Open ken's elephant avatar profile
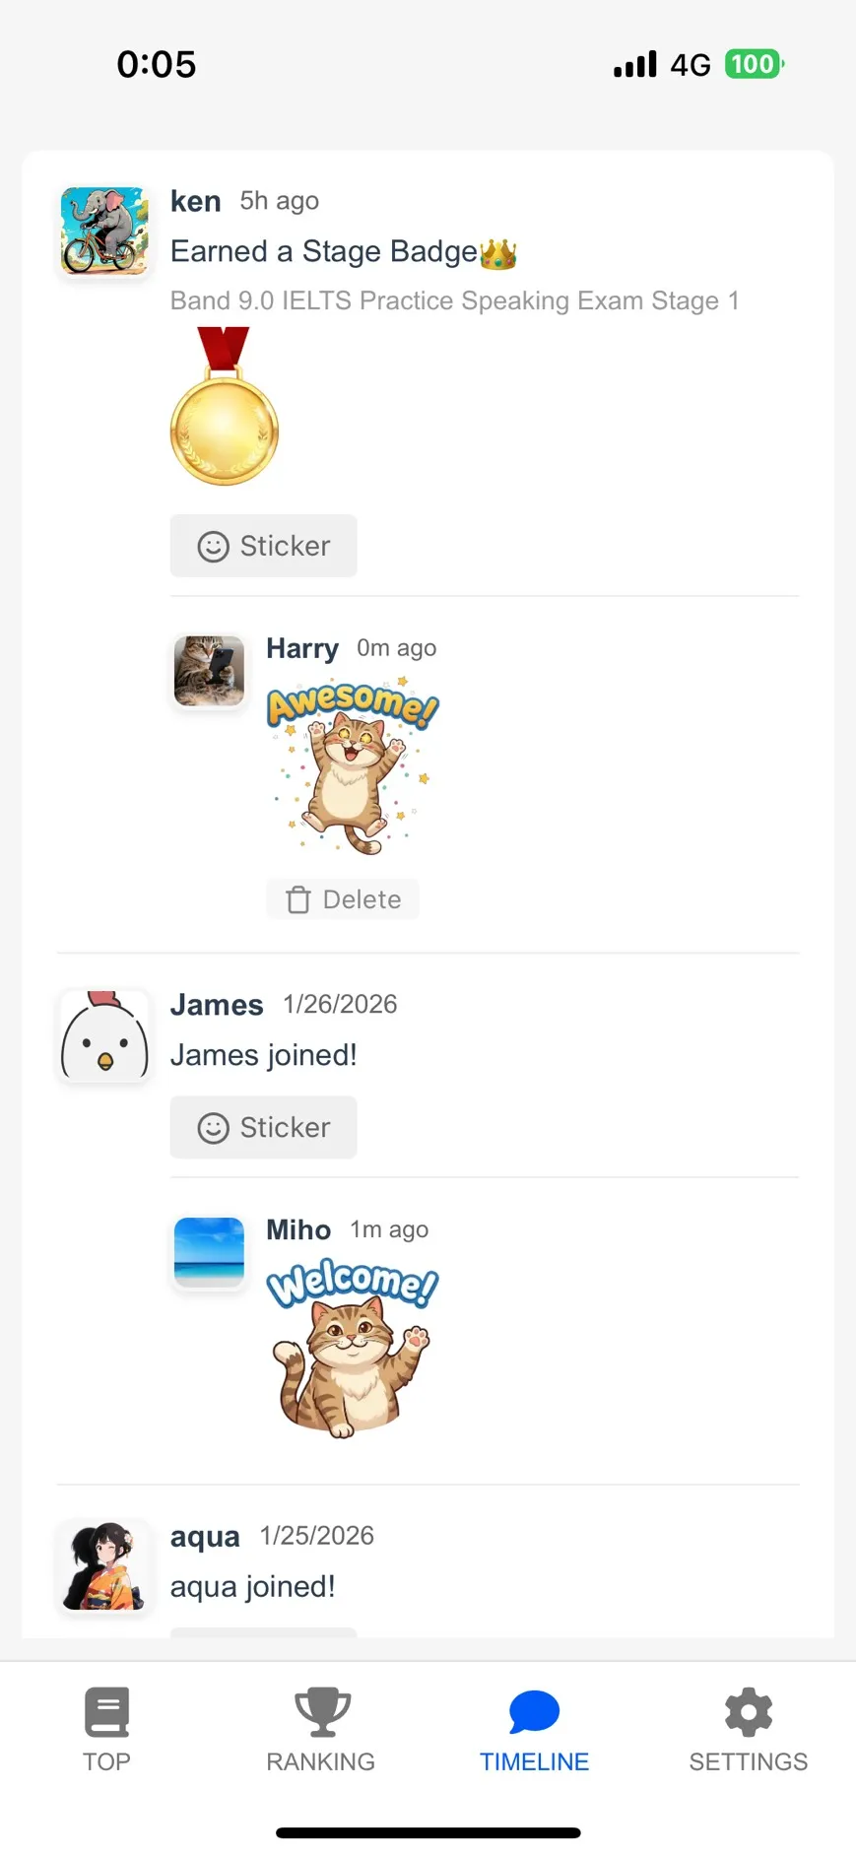The image size is (856, 1856). tap(105, 232)
